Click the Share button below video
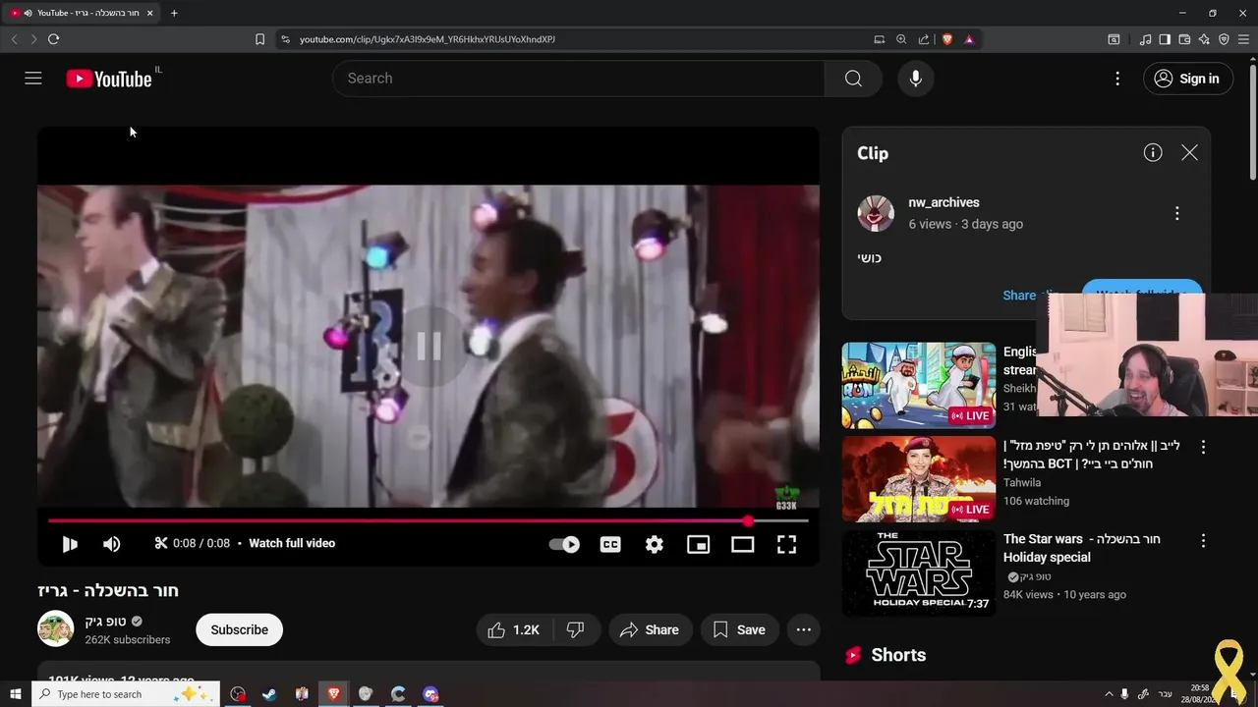The image size is (1258, 707). tap(650, 629)
